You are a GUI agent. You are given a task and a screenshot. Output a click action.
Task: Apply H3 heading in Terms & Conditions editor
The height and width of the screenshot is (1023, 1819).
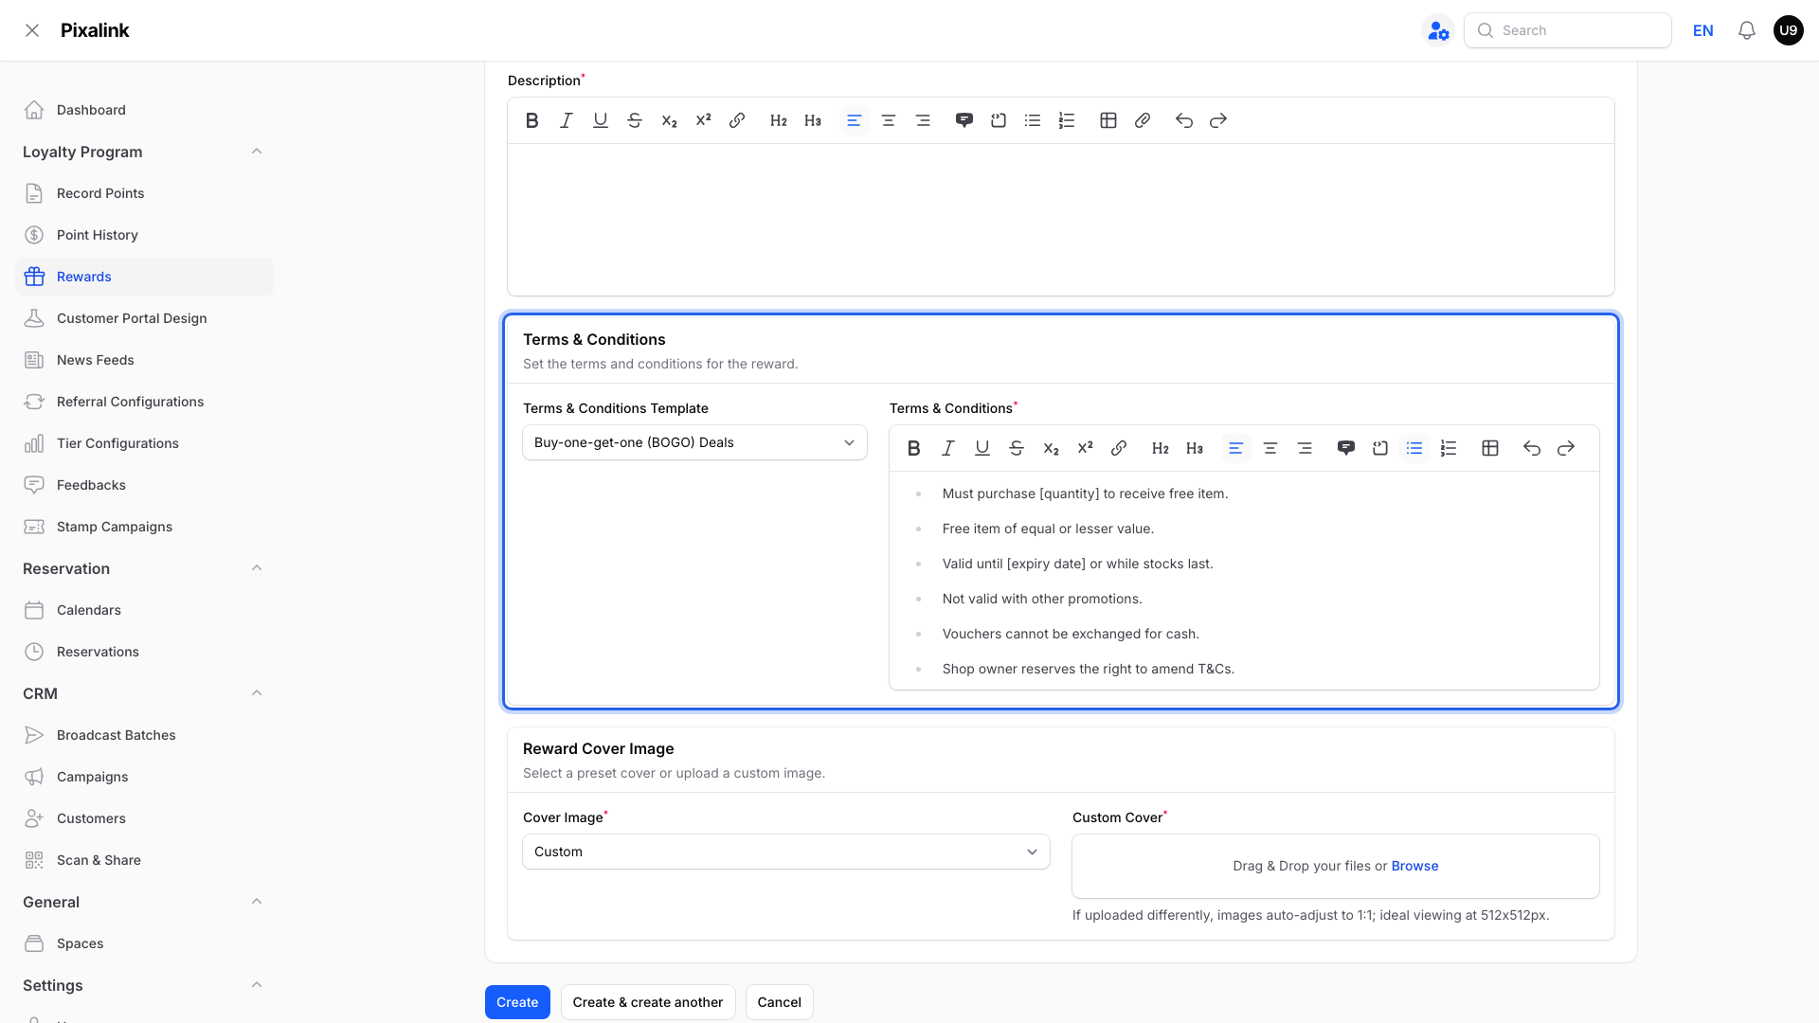click(1195, 448)
